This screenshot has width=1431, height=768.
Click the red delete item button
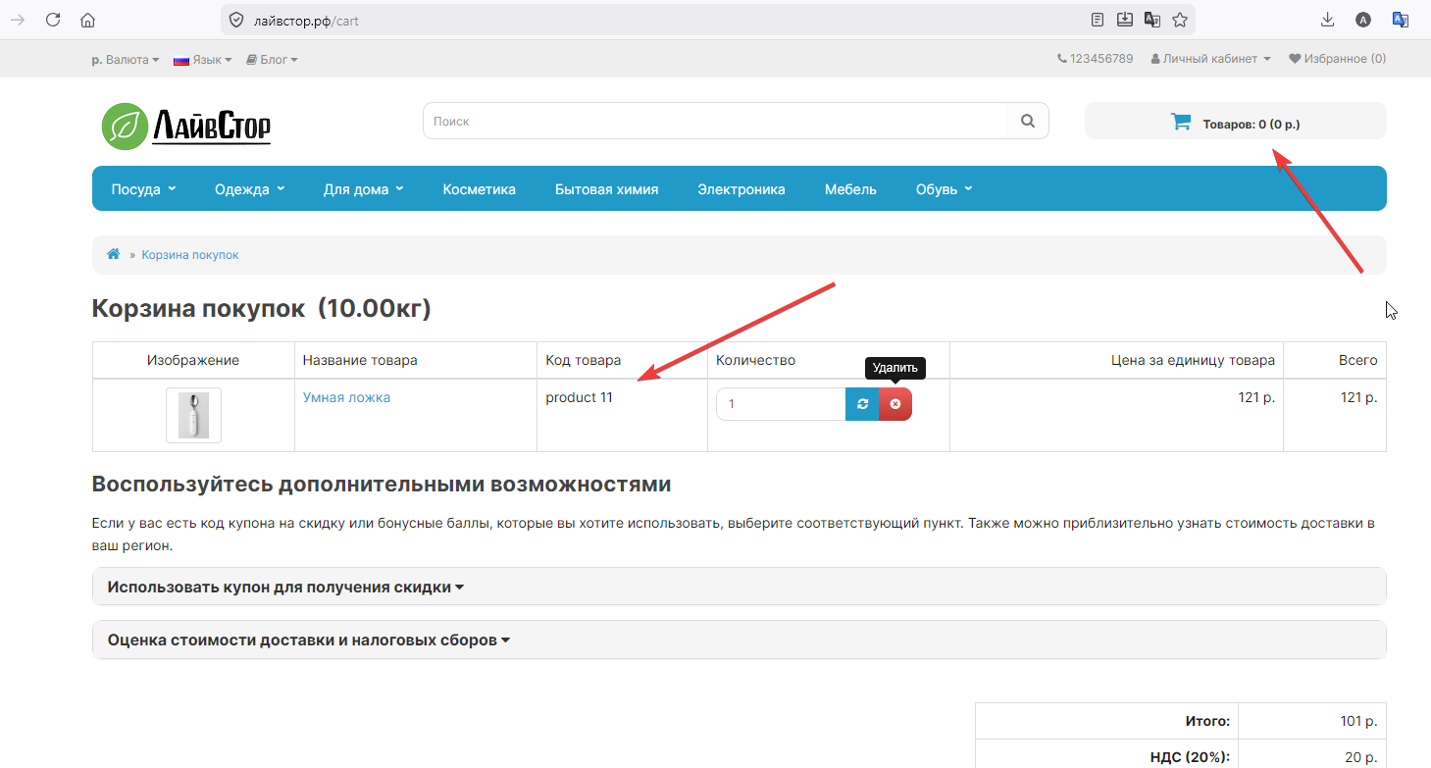point(894,404)
